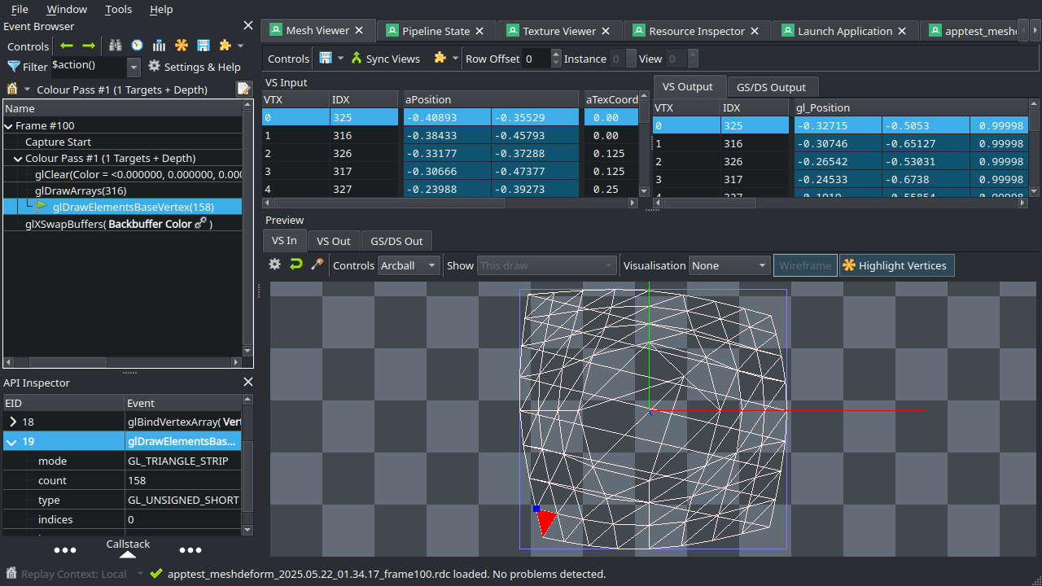Click the save icon in Event Browser controls
This screenshot has height=586, width=1042.
point(203,45)
